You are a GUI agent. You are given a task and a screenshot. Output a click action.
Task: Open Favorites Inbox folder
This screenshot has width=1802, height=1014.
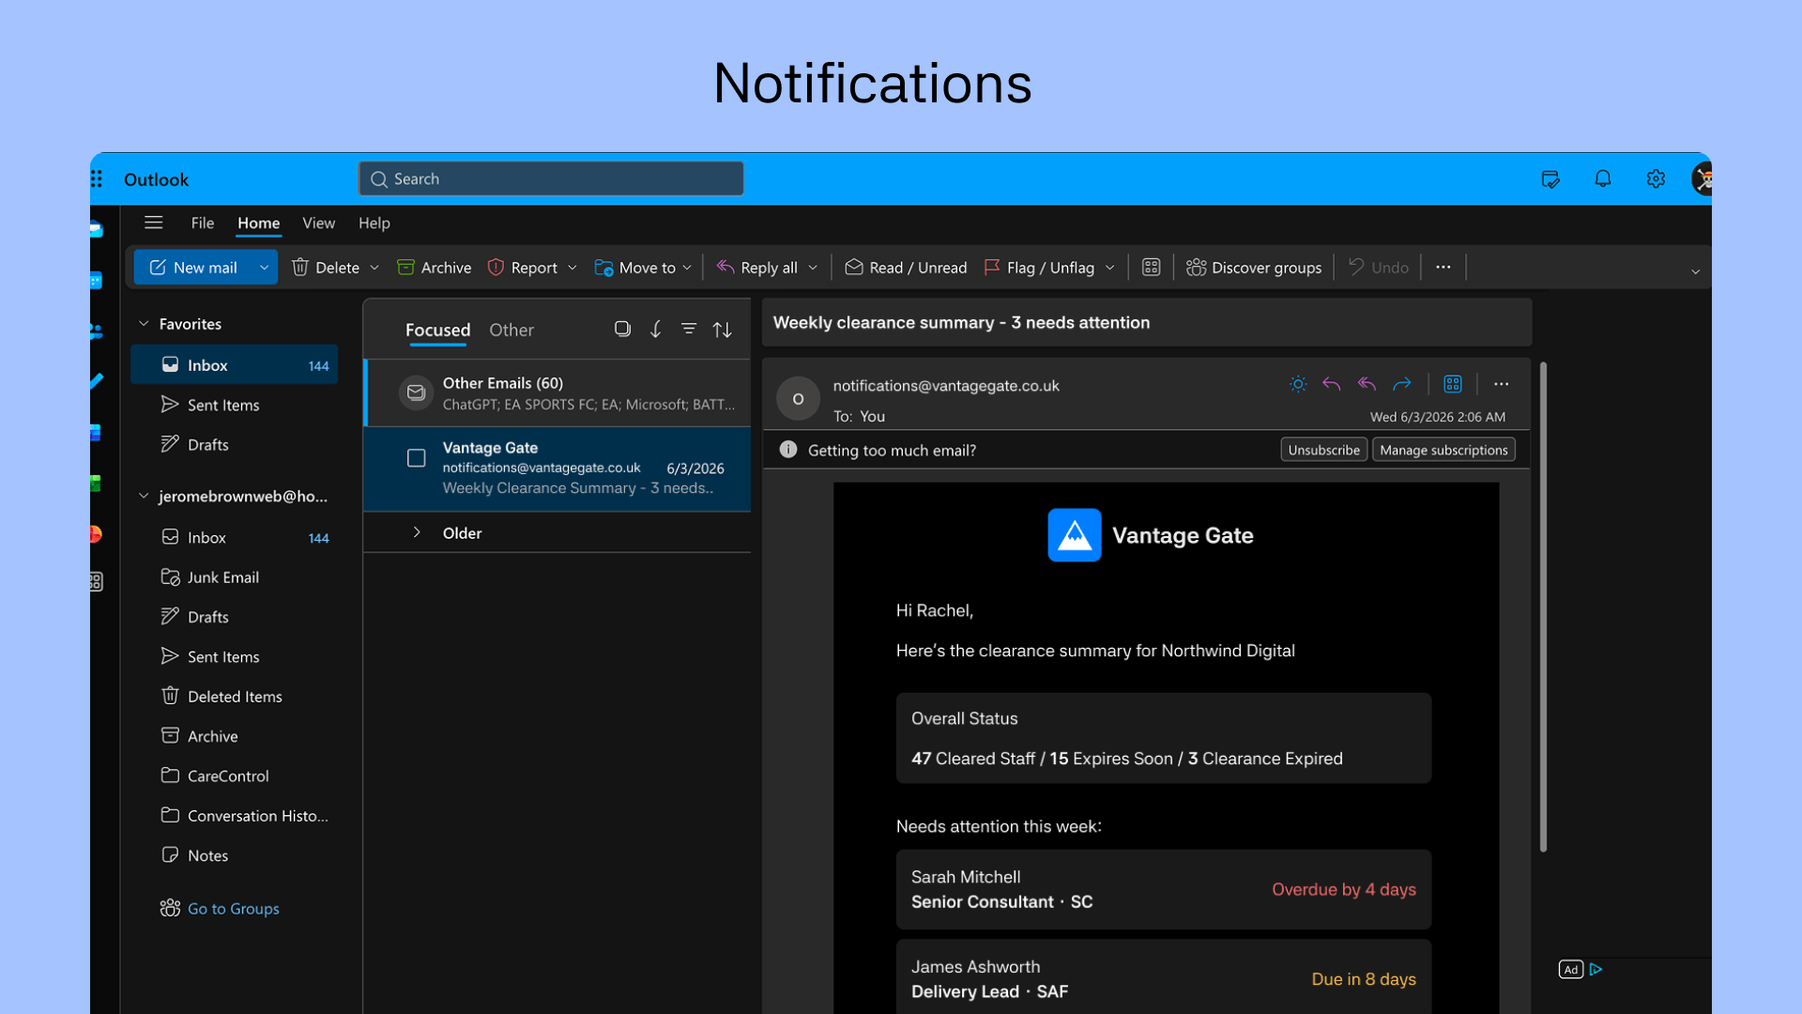[235, 365]
